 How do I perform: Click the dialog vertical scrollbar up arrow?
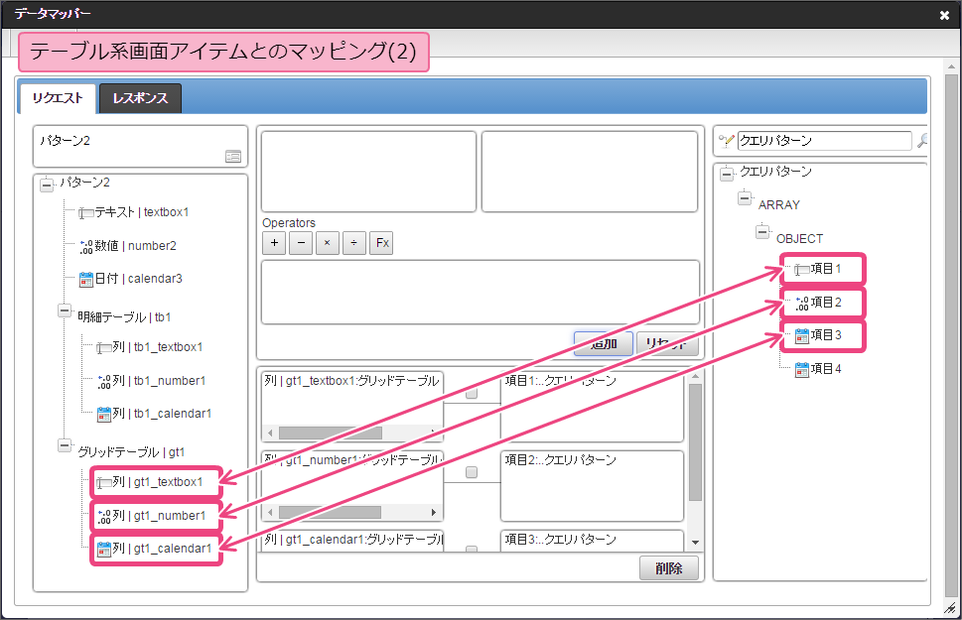point(951,66)
